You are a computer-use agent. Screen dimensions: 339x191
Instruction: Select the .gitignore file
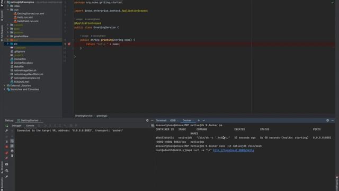[x=17, y=51]
